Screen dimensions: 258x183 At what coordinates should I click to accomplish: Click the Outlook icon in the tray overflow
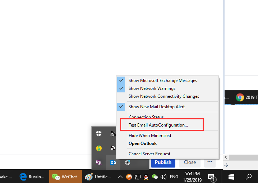(113, 163)
